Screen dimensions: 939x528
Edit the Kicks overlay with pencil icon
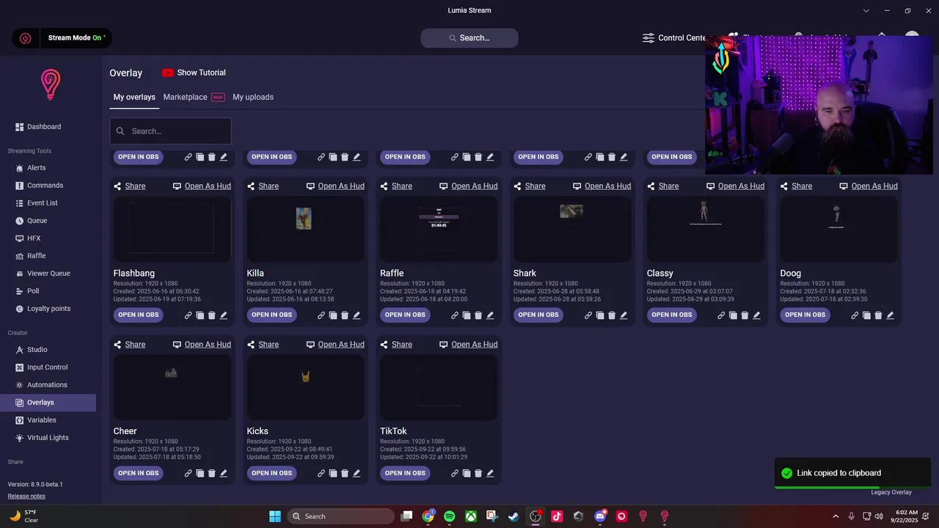coord(357,474)
